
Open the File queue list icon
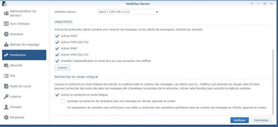coord(6,76)
